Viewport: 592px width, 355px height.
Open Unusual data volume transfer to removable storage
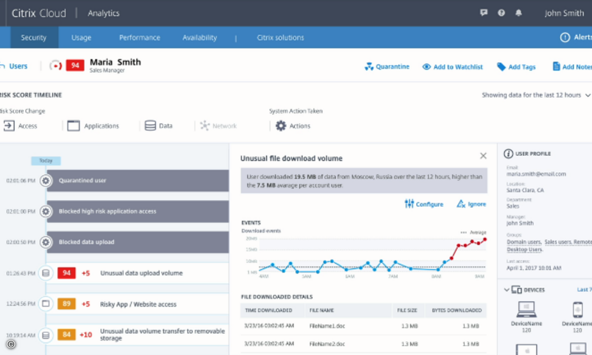click(162, 335)
